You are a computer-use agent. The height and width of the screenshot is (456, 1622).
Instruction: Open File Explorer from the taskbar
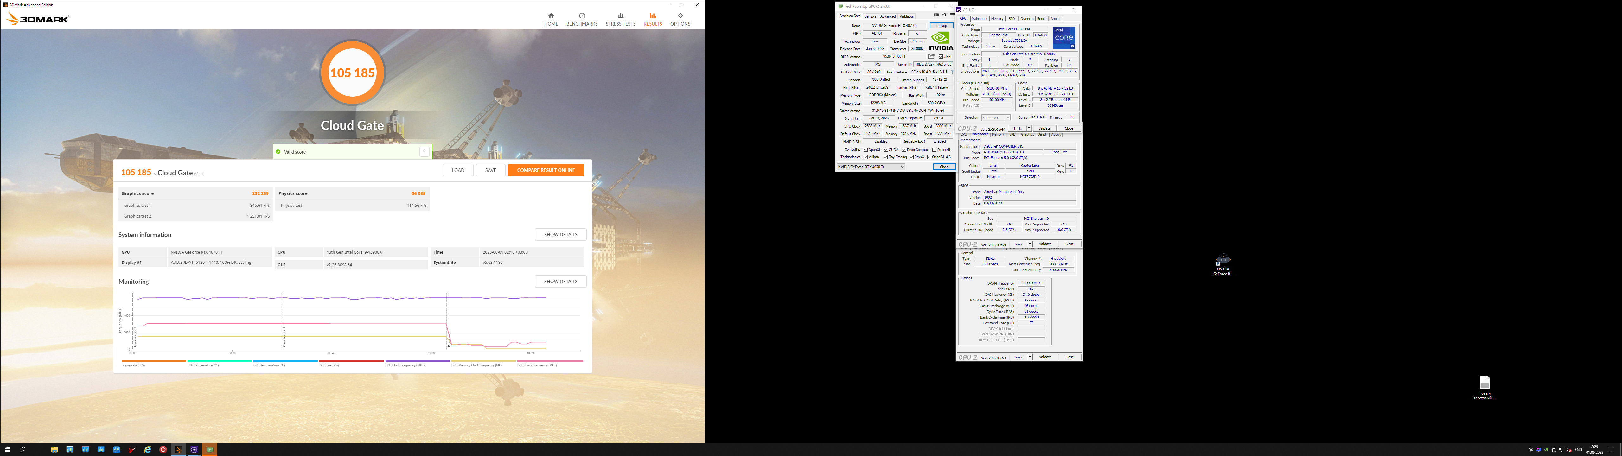pyautogui.click(x=54, y=450)
